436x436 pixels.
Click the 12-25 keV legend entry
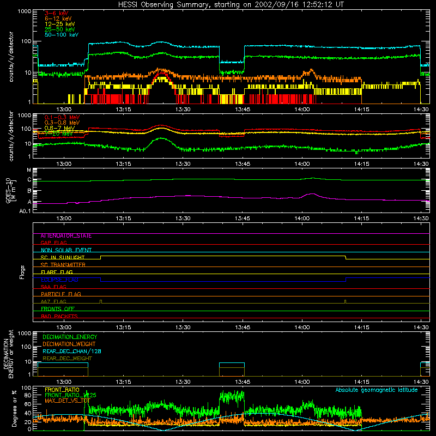(x=60, y=24)
